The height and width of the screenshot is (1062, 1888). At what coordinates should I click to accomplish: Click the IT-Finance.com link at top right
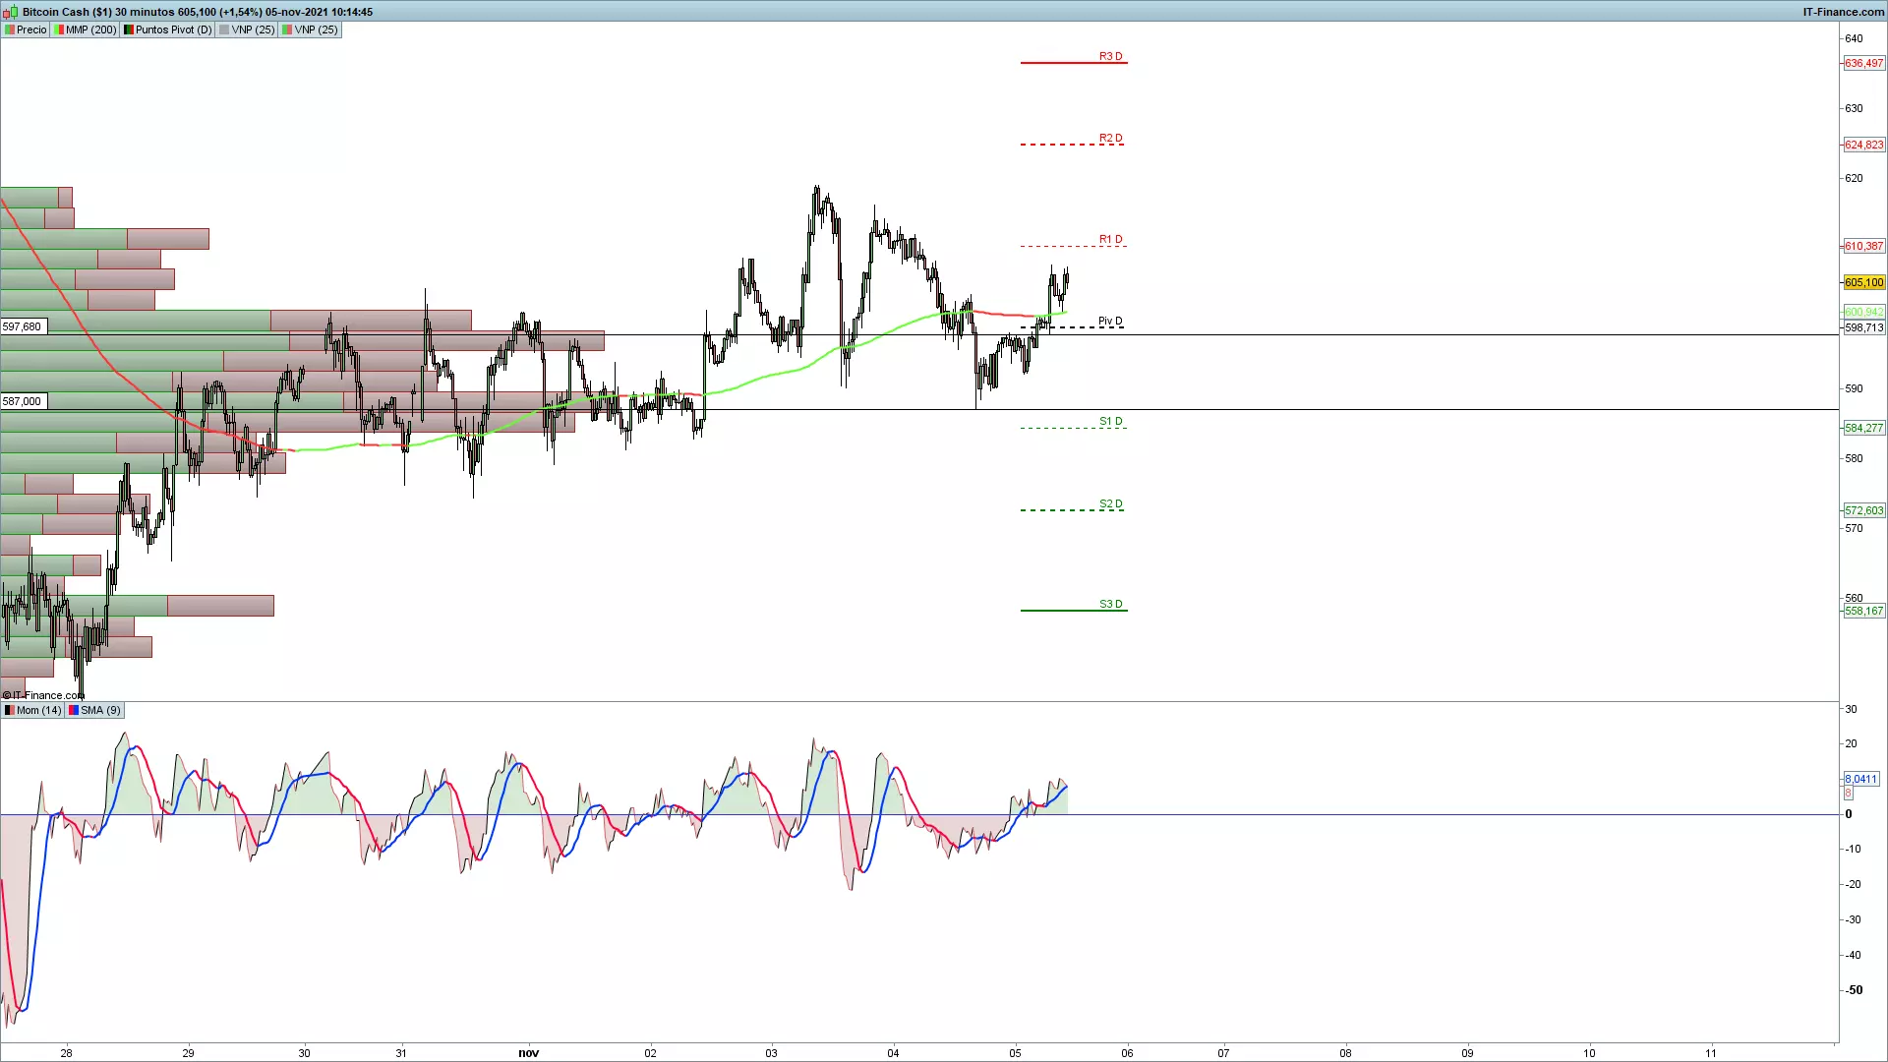(x=1843, y=12)
